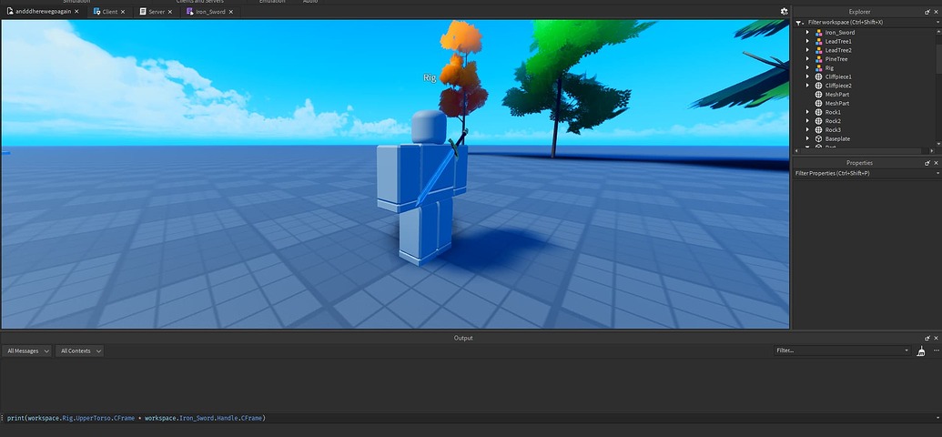
Task: Click the LeadTree1 model icon
Action: point(818,42)
